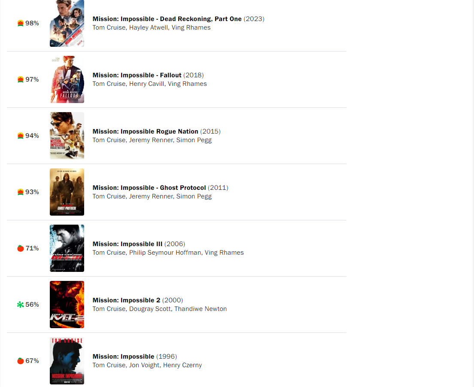Image resolution: width=474 pixels, height=387 pixels.
Task: Open the Mission: Impossible - Fallout title link
Action: coord(137,75)
